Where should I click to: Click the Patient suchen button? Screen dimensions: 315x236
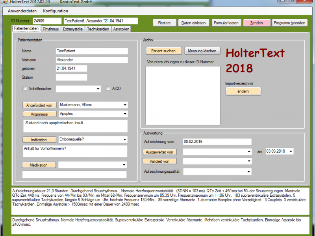[x=163, y=51]
